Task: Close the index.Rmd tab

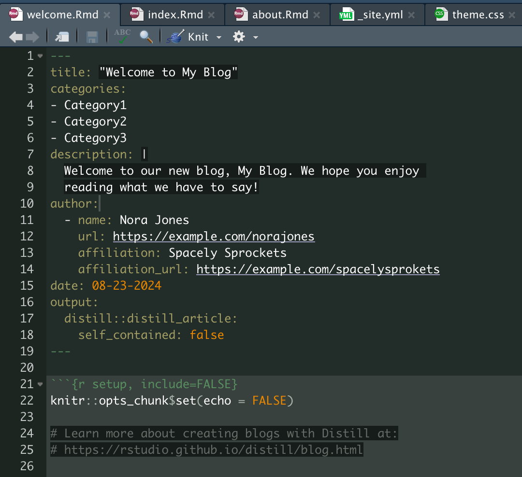Action: click(211, 15)
